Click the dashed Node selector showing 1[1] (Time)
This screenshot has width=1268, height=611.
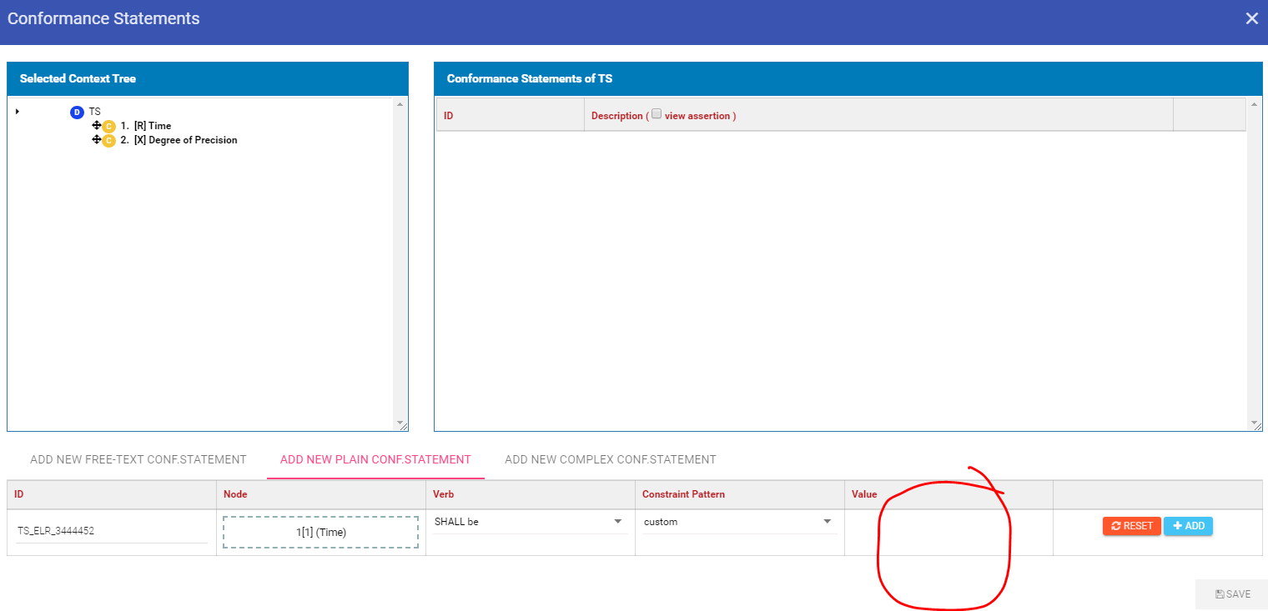pyautogui.click(x=320, y=532)
